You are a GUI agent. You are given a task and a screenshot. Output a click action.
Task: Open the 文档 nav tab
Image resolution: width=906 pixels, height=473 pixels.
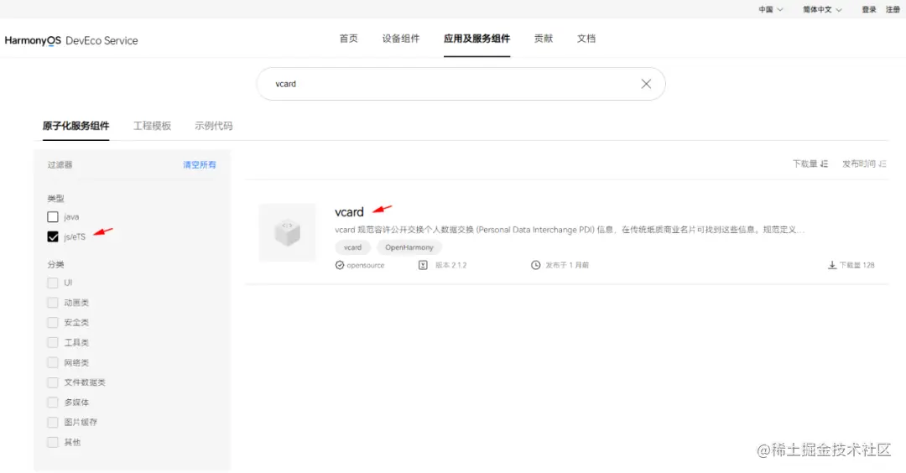tap(586, 39)
